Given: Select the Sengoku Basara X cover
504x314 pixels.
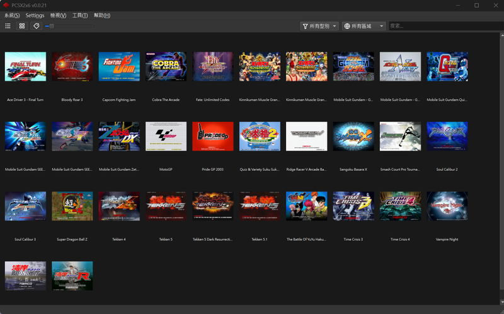Looking at the screenshot, I should pos(353,136).
